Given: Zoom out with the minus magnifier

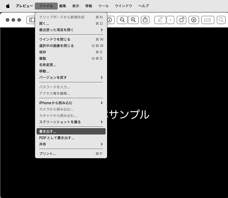Looking at the screenshot, I should click(122, 20).
